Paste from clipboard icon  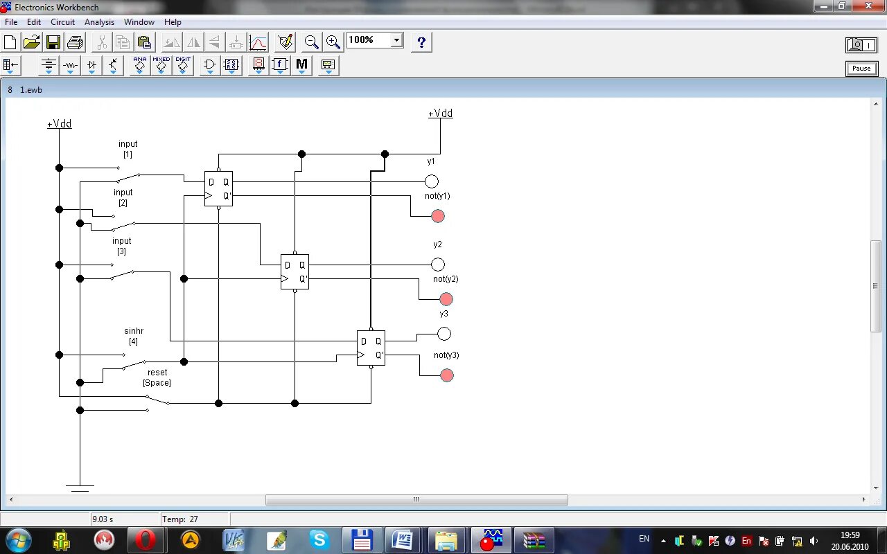[x=144, y=42]
